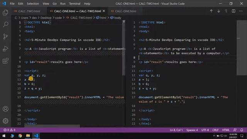Open the Selection menu
This screenshot has width=247, height=139.
click(33, 3)
